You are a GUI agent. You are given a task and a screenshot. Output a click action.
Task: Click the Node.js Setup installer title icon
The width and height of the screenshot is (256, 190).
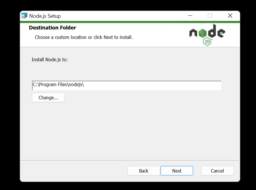(x=24, y=16)
